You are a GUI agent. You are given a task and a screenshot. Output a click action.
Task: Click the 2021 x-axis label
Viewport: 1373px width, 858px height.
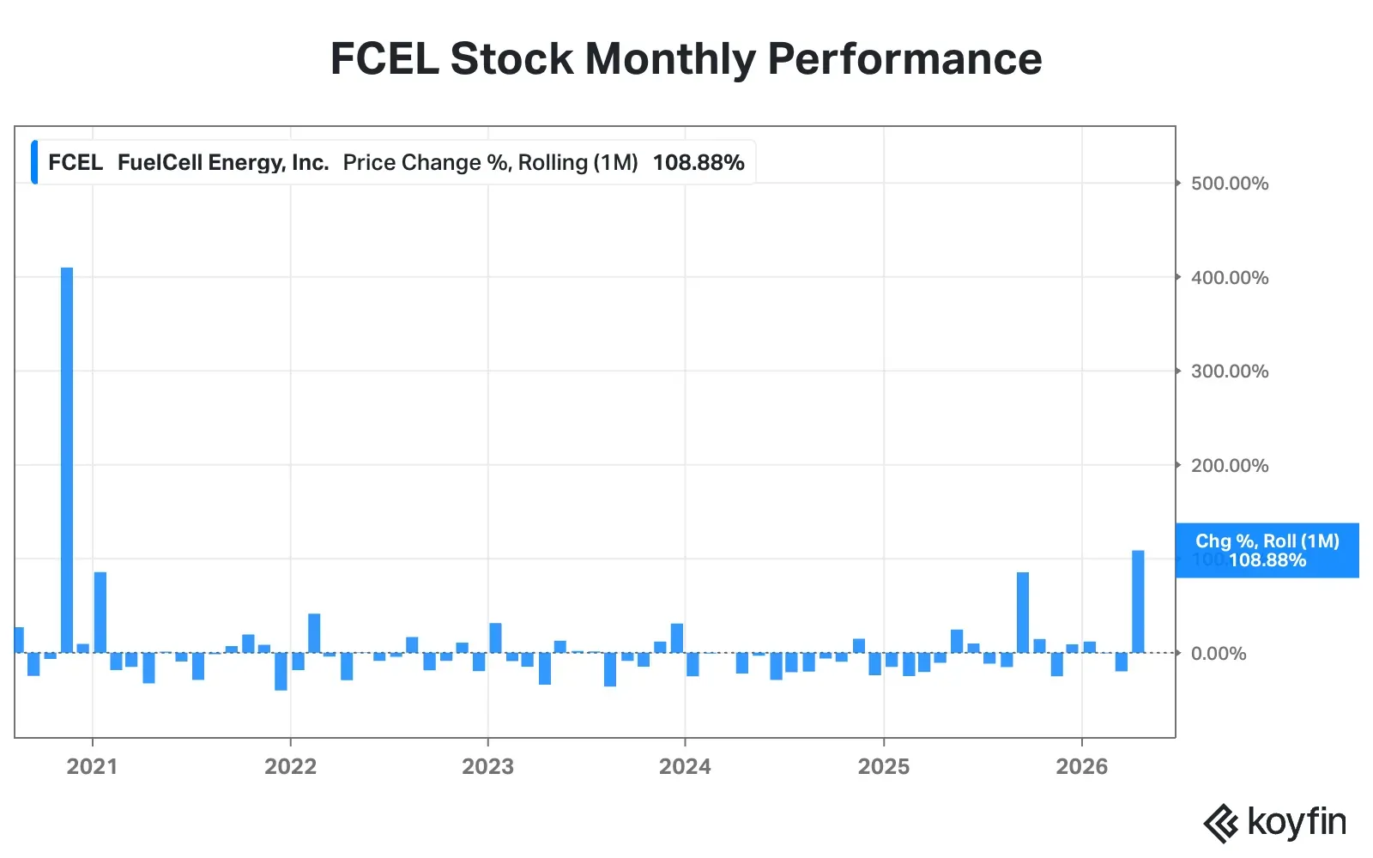[x=92, y=766]
